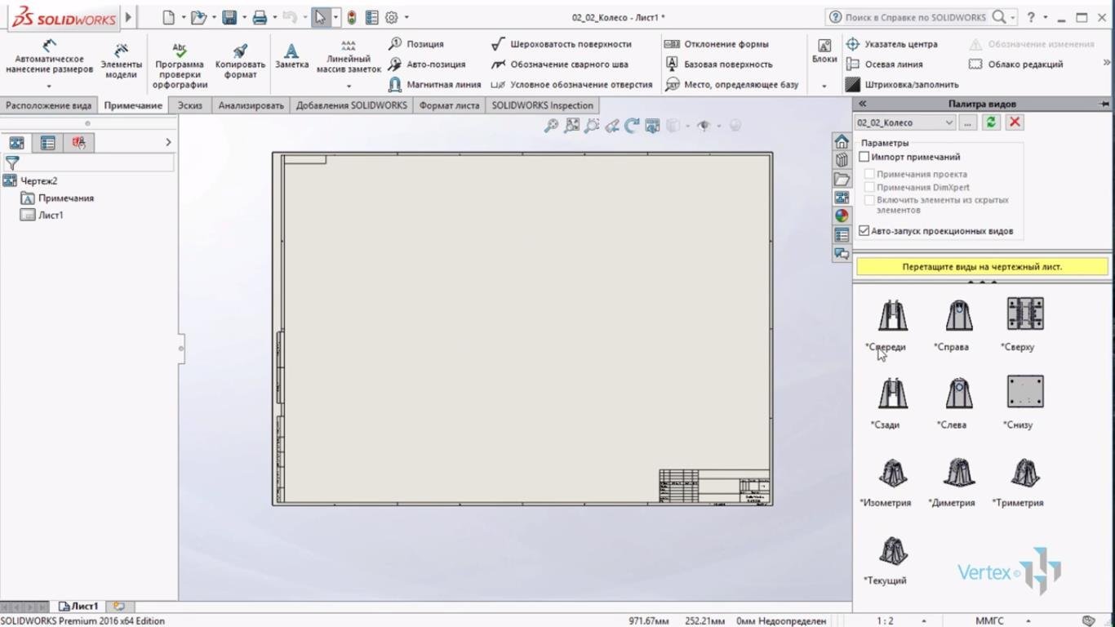Screen dimensions: 1115x627
Task: Collapse the Палитра видов panel chevrons
Action: coord(862,104)
